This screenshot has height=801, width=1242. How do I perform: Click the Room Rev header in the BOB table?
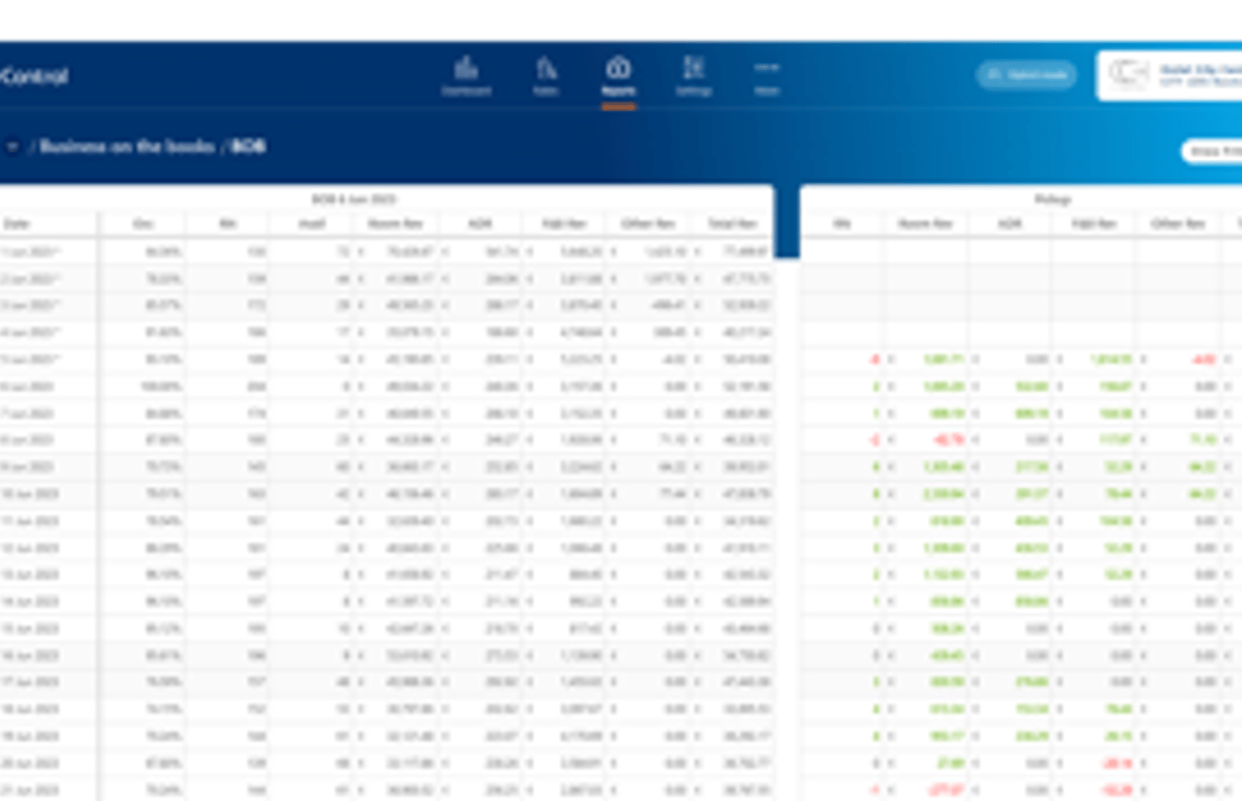click(x=395, y=224)
